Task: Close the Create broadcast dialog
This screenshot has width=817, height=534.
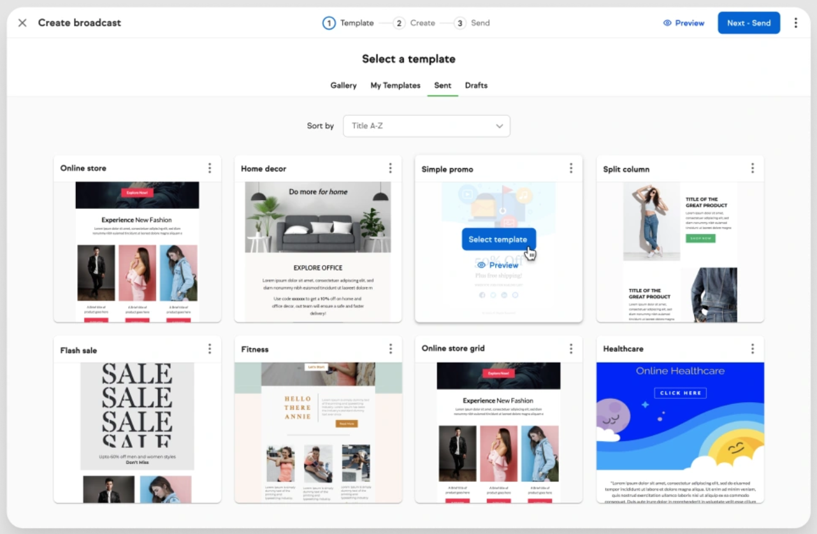Action: (22, 23)
